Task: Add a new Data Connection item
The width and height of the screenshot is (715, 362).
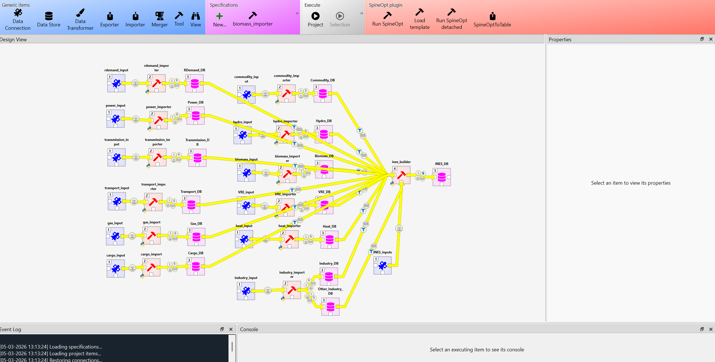Action: coord(18,18)
